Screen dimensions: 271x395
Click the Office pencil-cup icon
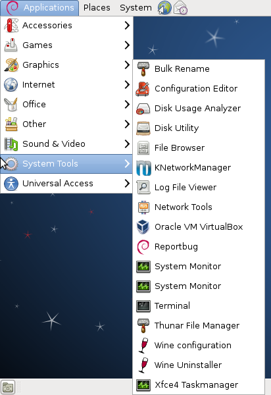point(11,104)
